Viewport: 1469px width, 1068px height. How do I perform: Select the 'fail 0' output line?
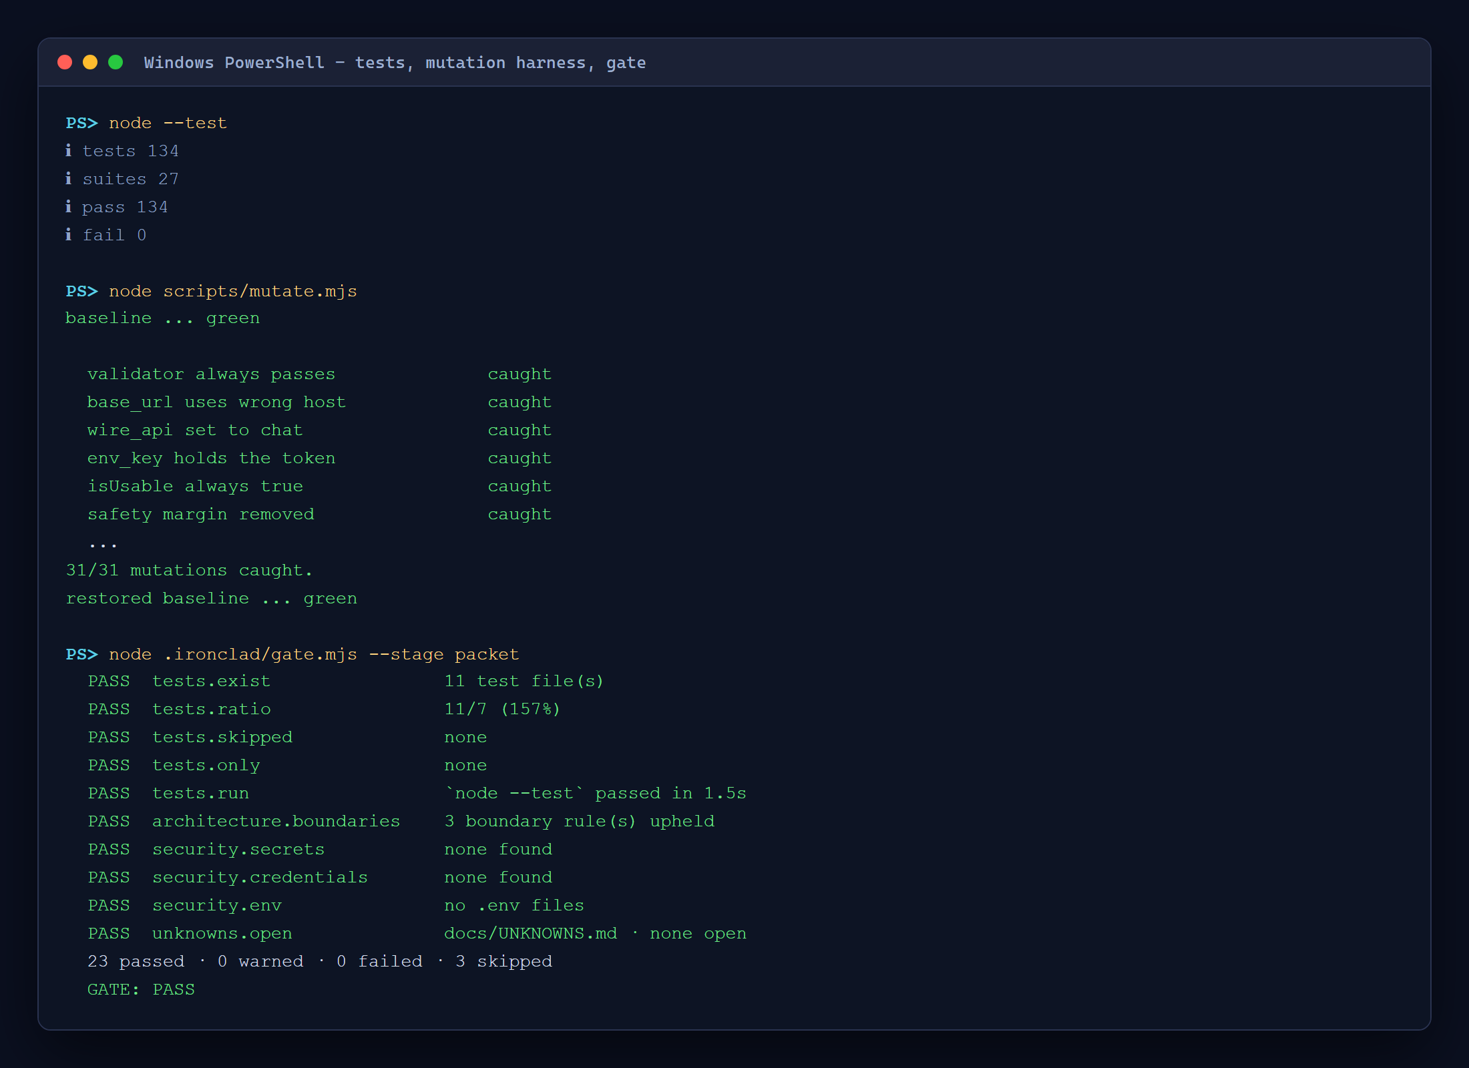106,235
